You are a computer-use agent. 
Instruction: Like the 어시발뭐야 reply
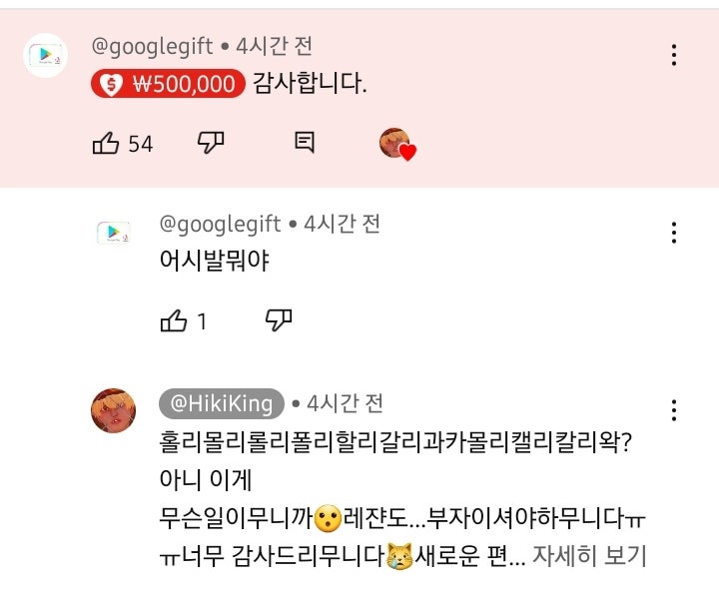coord(174,320)
